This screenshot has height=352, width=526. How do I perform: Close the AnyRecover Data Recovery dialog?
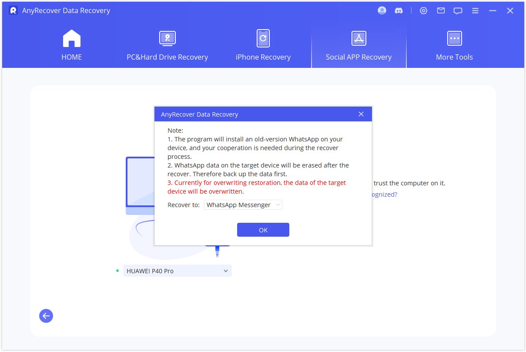(x=361, y=114)
